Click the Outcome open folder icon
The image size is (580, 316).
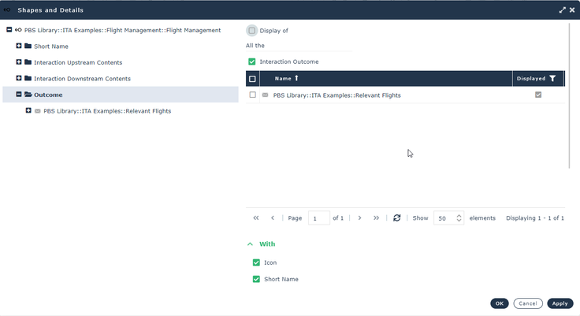(28, 95)
